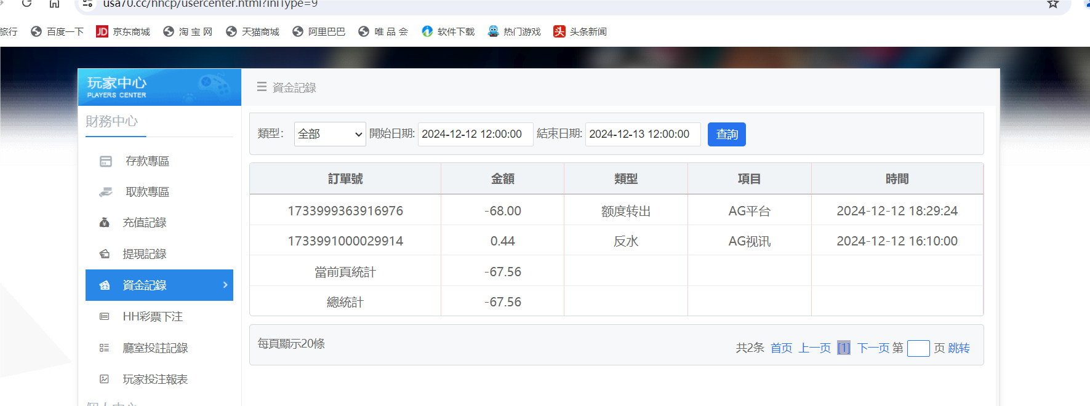Go to 下一页 in pagination

(873, 348)
